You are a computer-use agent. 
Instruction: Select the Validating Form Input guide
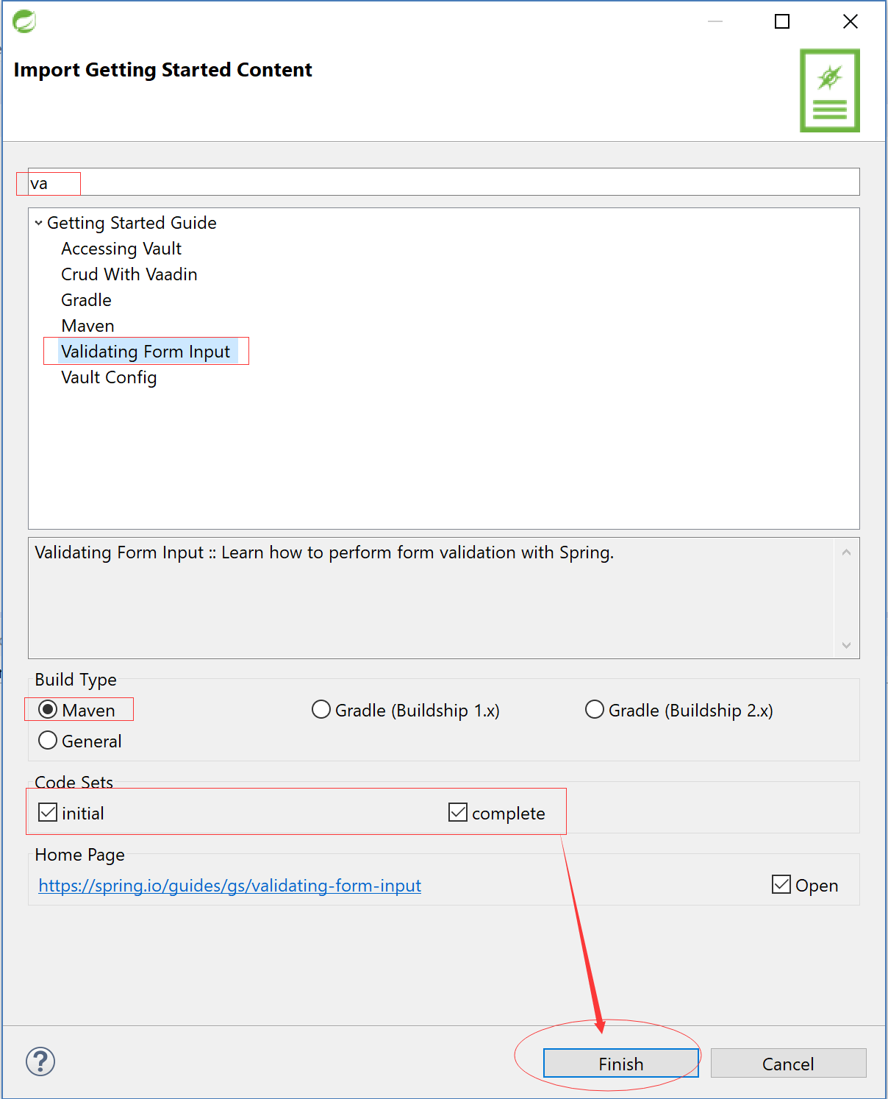(x=146, y=352)
